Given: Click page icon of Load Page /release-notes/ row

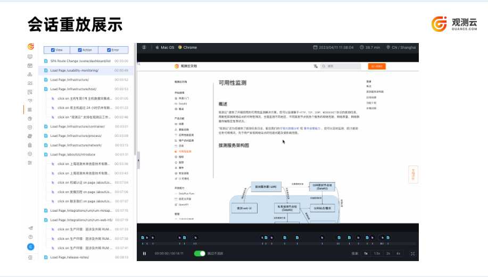Looking at the screenshot, I should pyautogui.click(x=46, y=257).
